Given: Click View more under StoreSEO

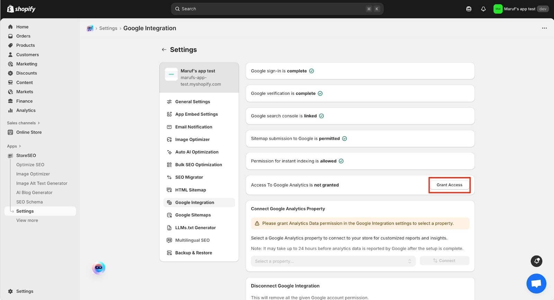Looking at the screenshot, I should 27,220.
